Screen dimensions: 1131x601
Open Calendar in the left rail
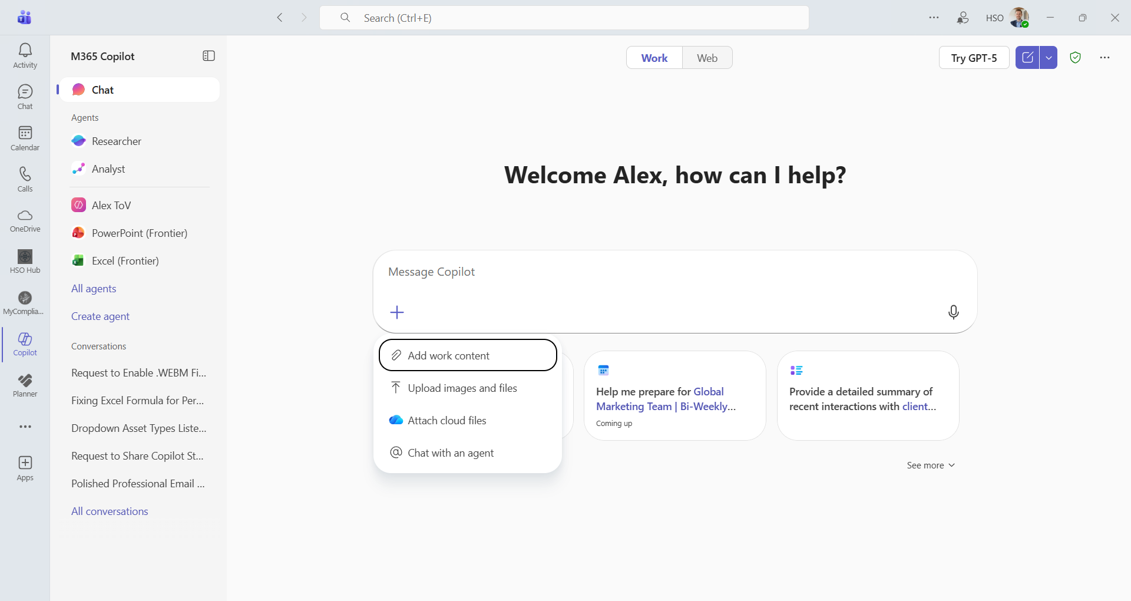pyautogui.click(x=25, y=138)
